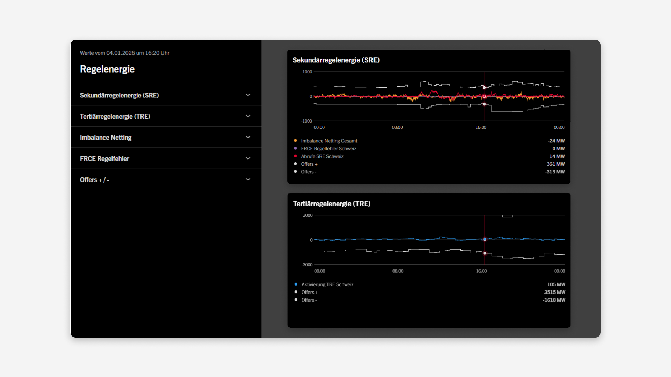
Task: Click white Offers - dot in SRE legend
Action: click(x=295, y=171)
